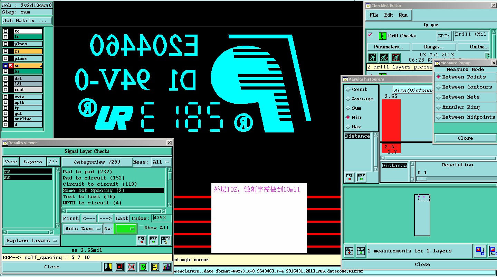Viewport: 497px width, 277px height.
Task: Click the red 2.65 histogram bar
Action: 391,120
